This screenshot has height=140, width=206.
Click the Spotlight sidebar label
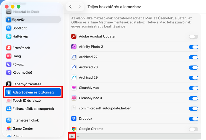(20, 28)
